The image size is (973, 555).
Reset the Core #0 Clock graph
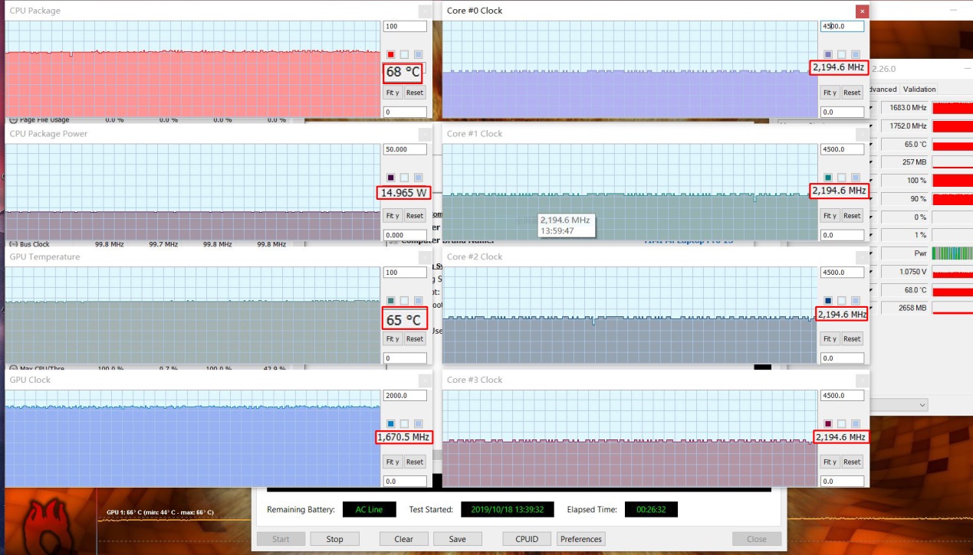[x=852, y=93]
